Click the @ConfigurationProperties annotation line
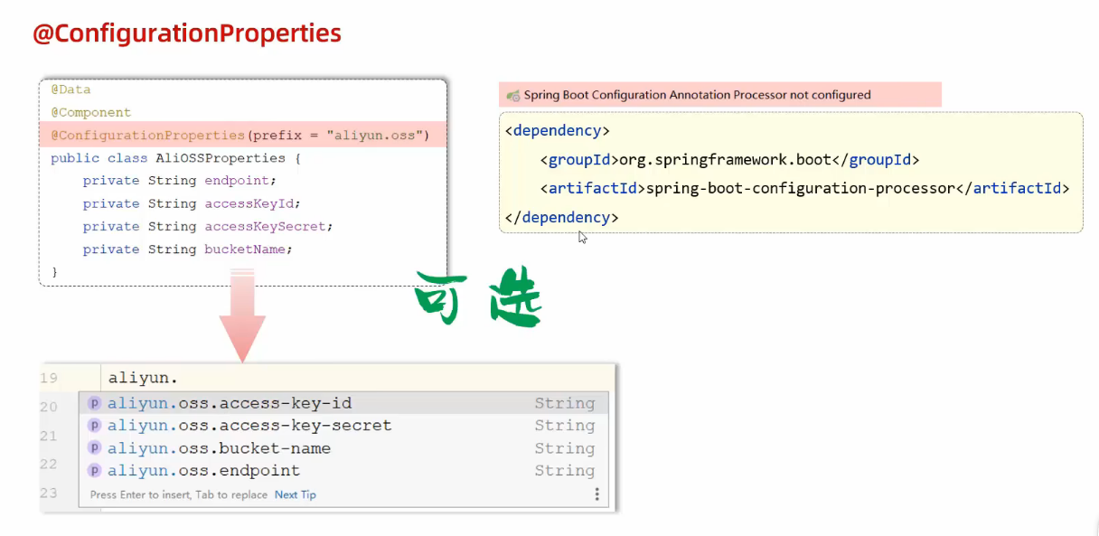Viewport: 1099px width, 536px height. tap(240, 136)
